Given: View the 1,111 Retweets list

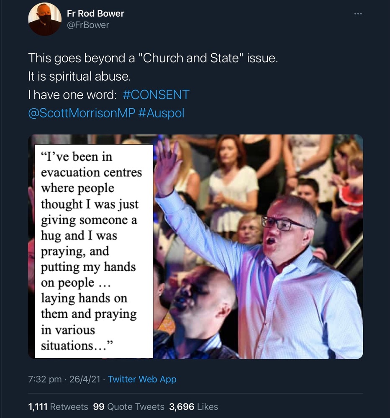Looking at the screenshot, I should point(58,407).
